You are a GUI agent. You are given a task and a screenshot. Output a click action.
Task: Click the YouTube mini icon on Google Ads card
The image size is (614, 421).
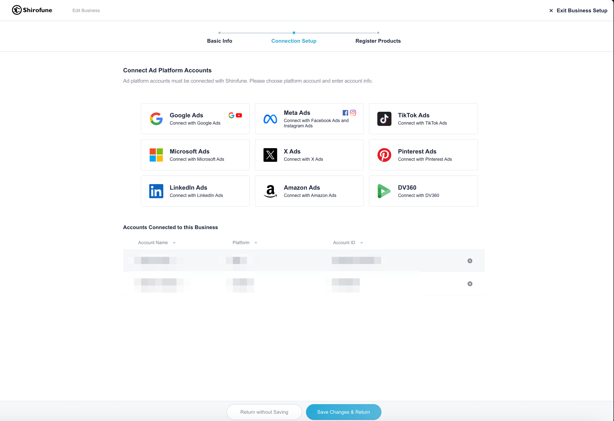click(239, 115)
